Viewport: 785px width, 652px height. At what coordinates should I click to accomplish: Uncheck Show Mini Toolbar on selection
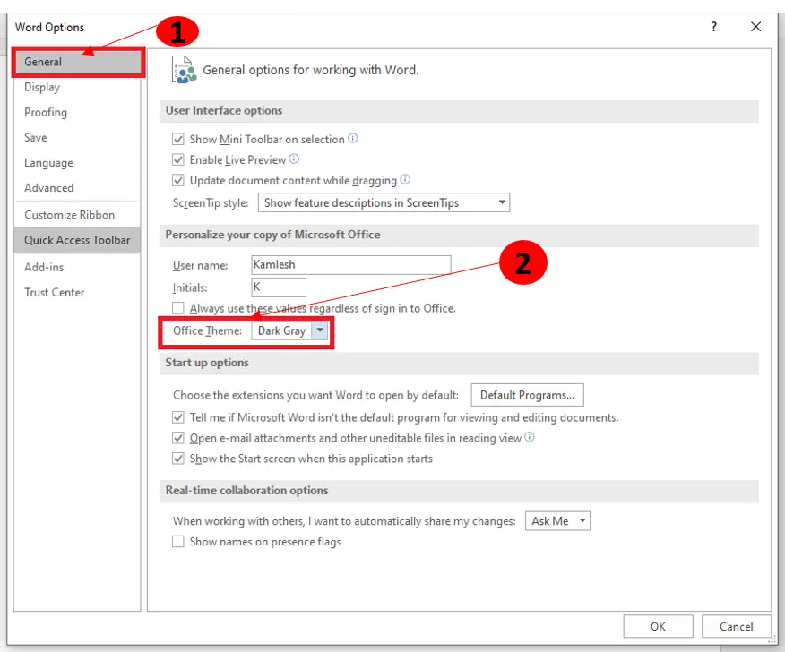[x=178, y=139]
